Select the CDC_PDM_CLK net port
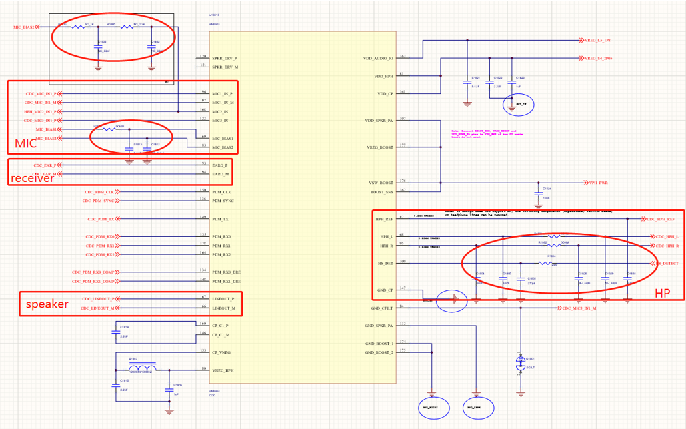This screenshot has width=686, height=429. tap(102, 192)
